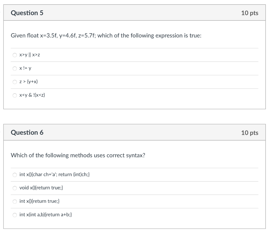Click the Question 5 heading
This screenshot has width=272, height=233.
pos(27,13)
